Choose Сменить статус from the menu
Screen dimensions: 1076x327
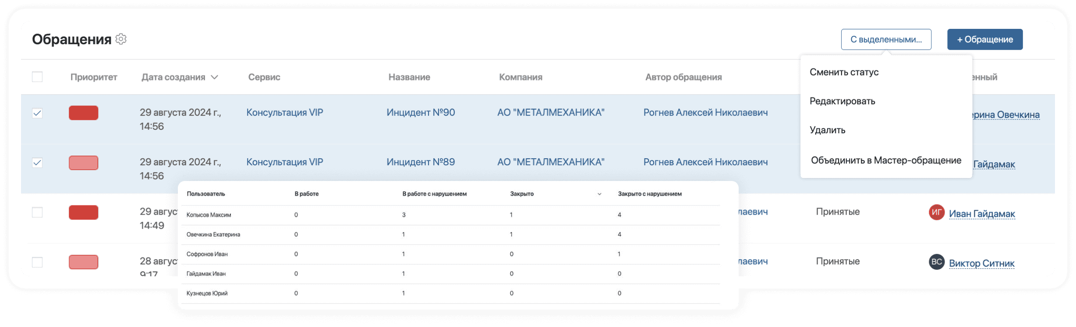(x=844, y=72)
